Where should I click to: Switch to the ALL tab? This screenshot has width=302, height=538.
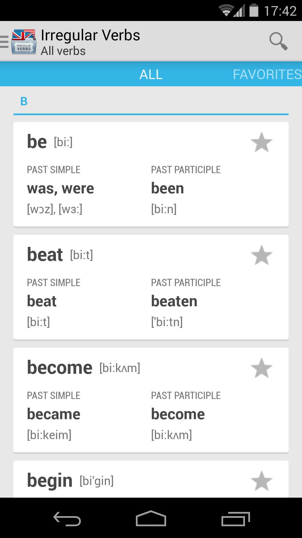[x=151, y=74]
